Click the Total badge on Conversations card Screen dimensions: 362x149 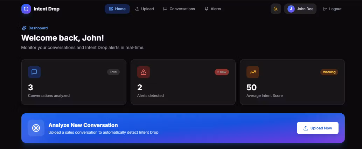(x=113, y=72)
